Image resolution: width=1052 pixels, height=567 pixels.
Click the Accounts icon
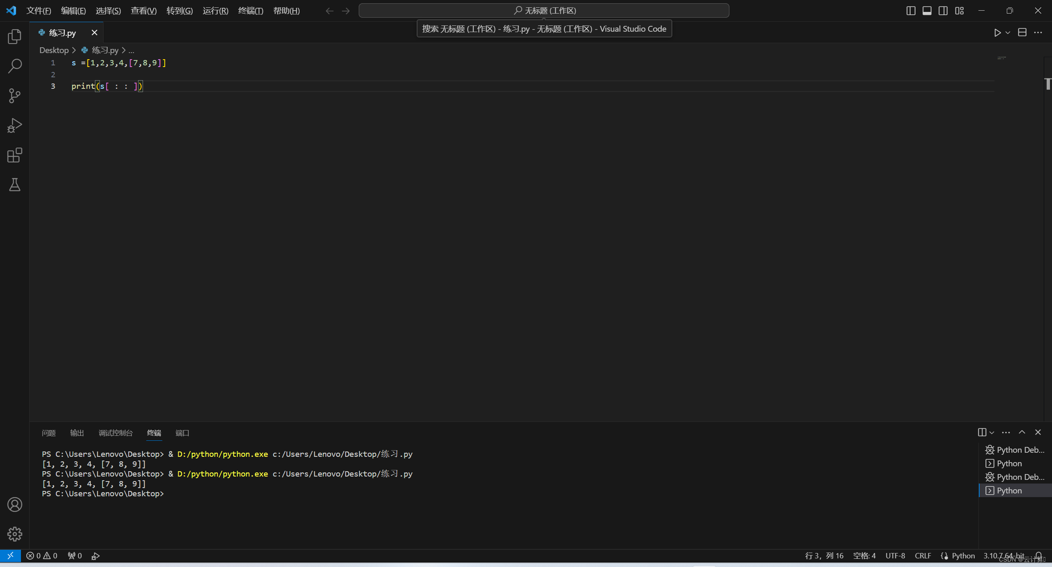click(14, 505)
